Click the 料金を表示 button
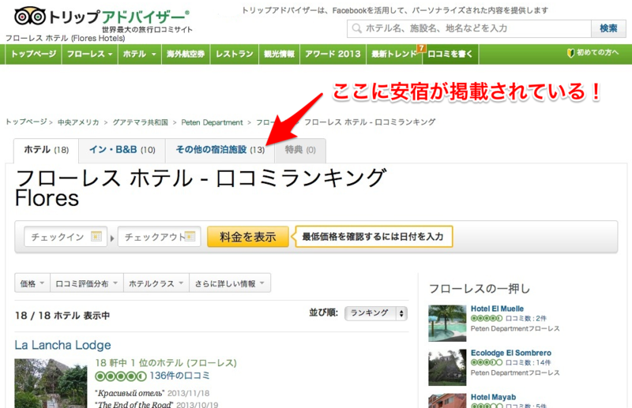The image size is (632, 408). (248, 237)
